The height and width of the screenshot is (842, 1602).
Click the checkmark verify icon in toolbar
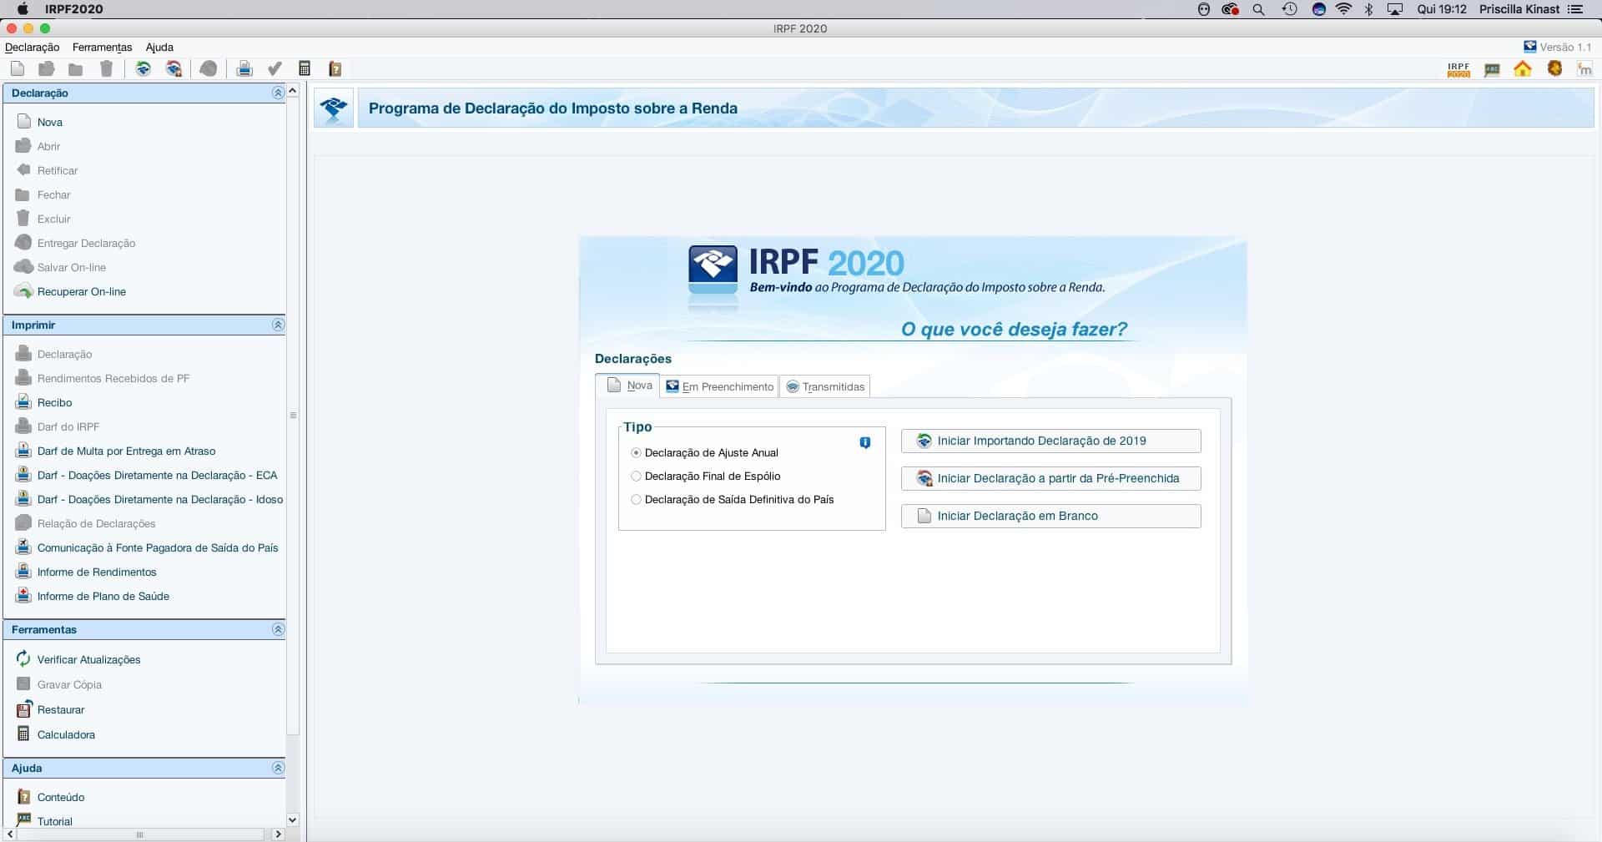click(275, 68)
